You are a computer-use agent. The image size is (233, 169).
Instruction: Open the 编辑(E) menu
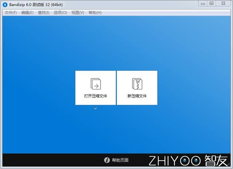click(27, 13)
